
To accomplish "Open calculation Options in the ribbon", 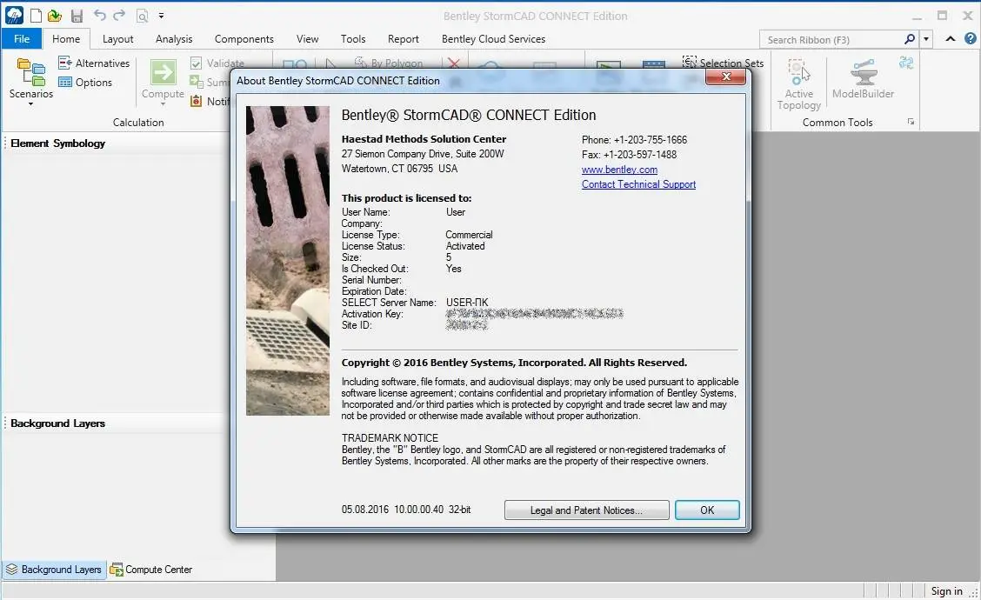I will point(85,82).
